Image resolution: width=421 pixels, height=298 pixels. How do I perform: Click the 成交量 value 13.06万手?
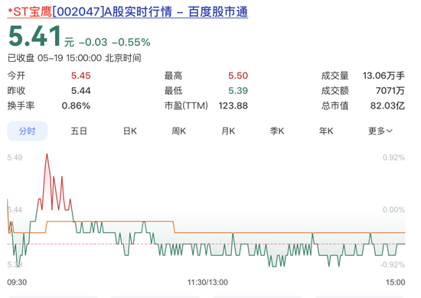[x=383, y=76]
